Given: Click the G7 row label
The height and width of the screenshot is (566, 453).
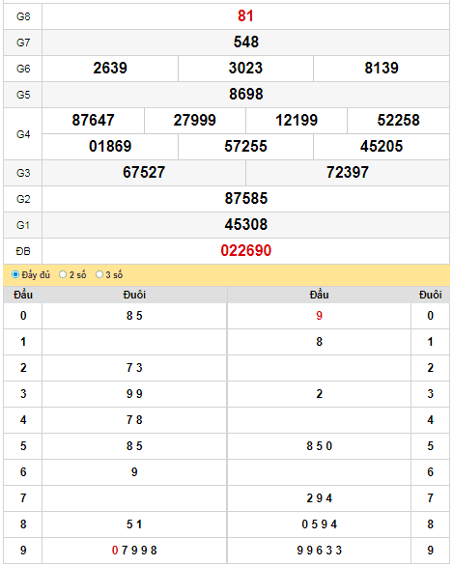Looking at the screenshot, I should point(23,42).
